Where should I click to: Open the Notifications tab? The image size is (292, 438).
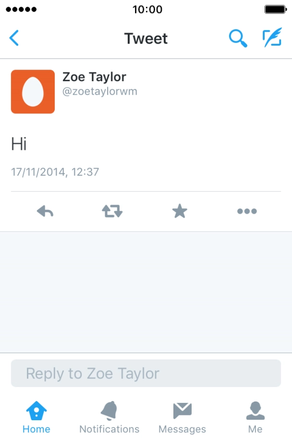pos(109,417)
